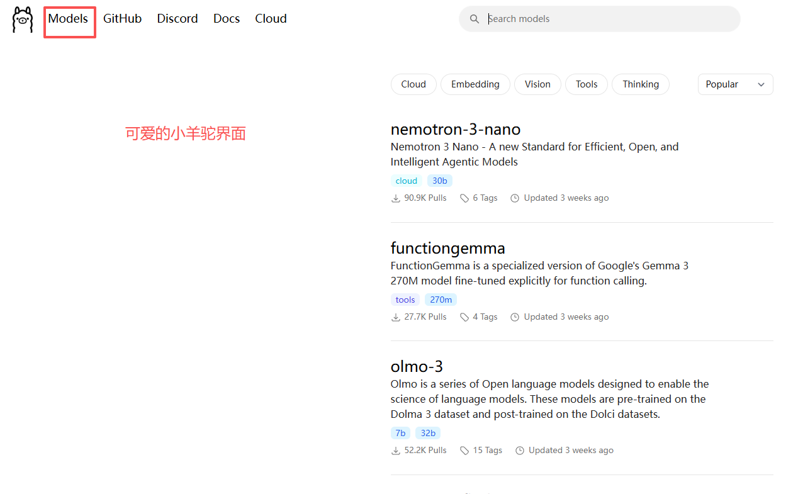The image size is (798, 494).
Task: Click the 30b size tag
Action: pos(440,181)
